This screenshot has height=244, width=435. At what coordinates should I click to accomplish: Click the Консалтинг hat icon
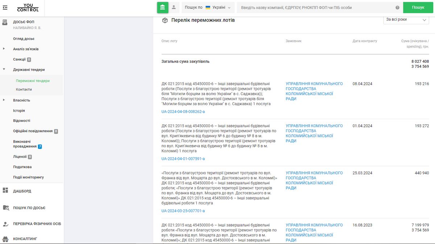coord(5,239)
